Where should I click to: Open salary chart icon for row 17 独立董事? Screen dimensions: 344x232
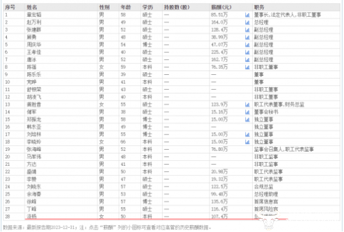(247, 135)
